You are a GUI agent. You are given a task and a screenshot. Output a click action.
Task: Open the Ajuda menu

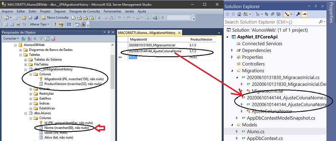[x=142, y=11]
